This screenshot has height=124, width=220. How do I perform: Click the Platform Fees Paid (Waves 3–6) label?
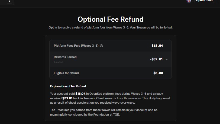tap(76, 46)
